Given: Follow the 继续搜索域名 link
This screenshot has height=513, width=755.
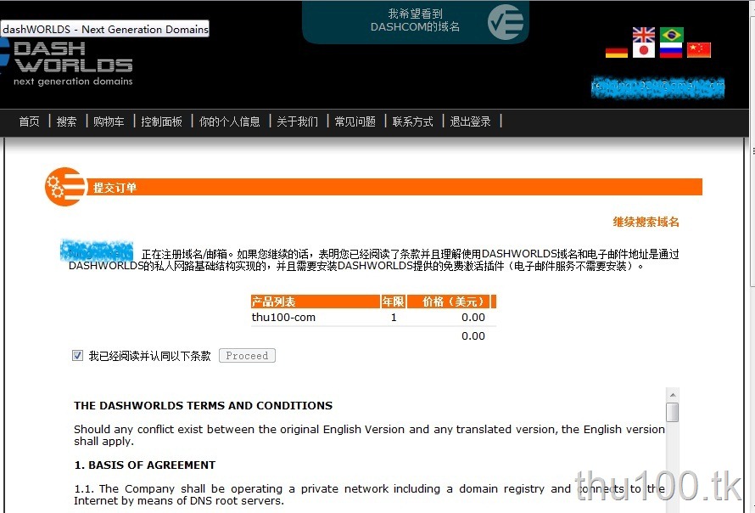Looking at the screenshot, I should [x=646, y=222].
